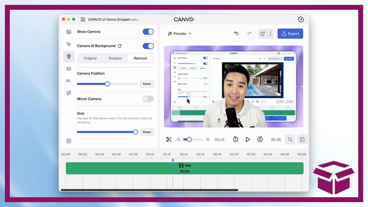
Task: Select the Remove background tab
Action: pos(140,58)
